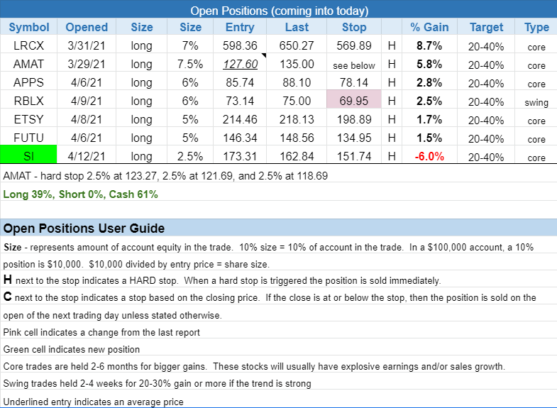Click the 85.74 entry price
Screen dimensions: 557x408
(240, 82)
